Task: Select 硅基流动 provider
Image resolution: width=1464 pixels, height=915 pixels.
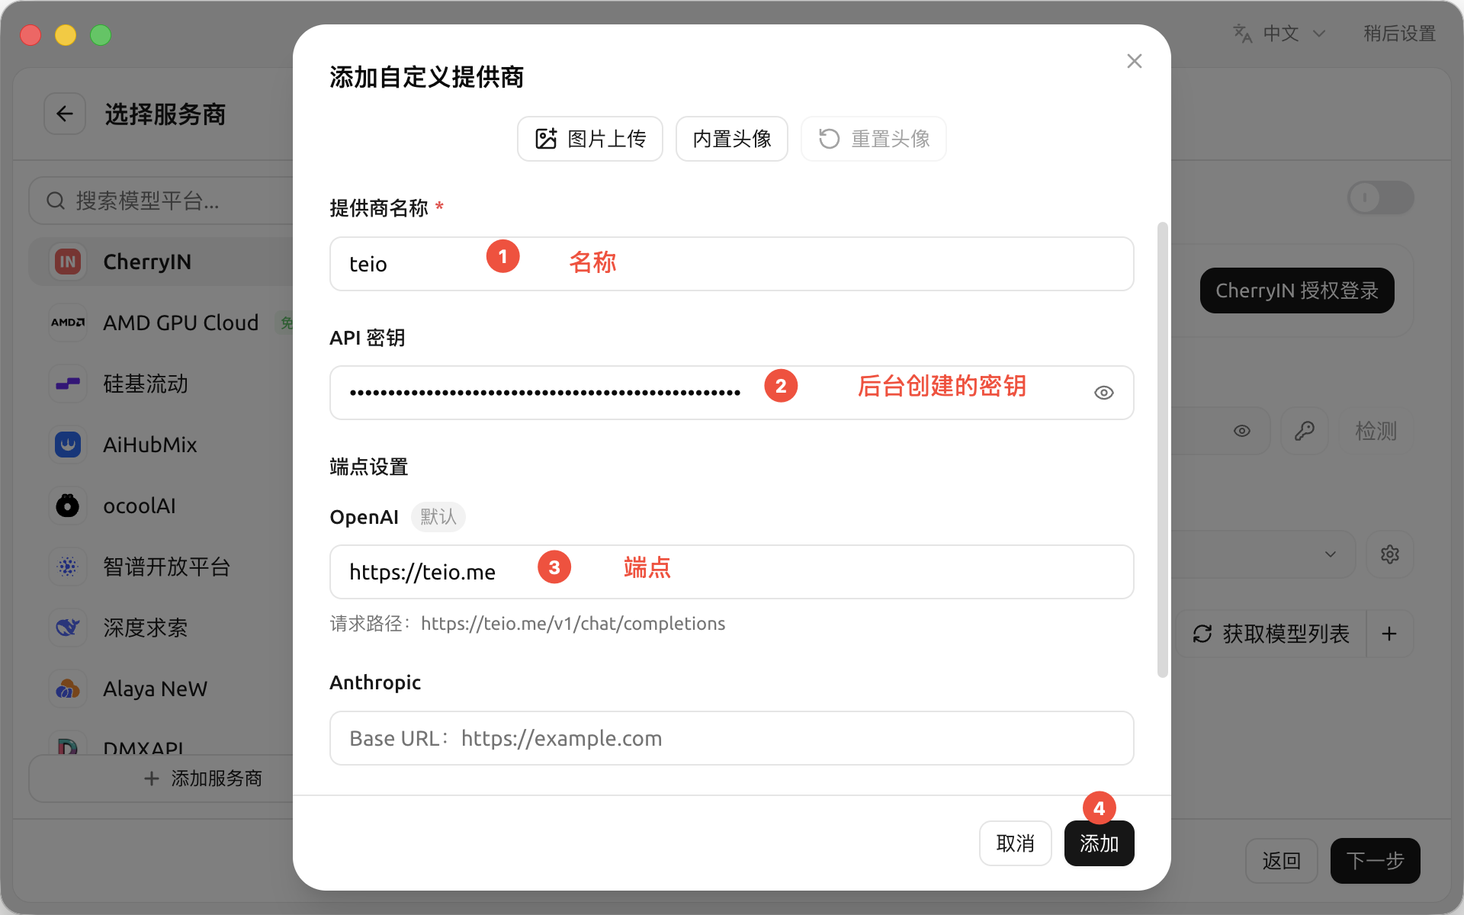Action: pyautogui.click(x=161, y=384)
